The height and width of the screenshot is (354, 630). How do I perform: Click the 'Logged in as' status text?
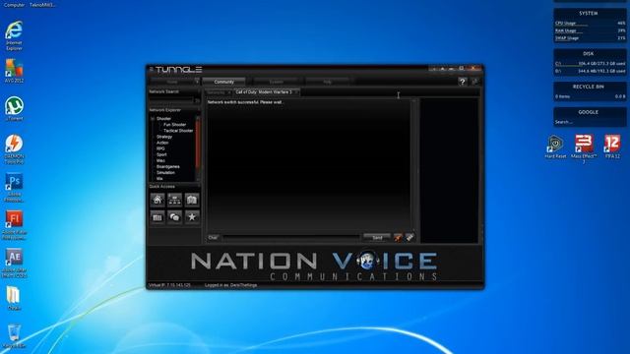(x=230, y=285)
